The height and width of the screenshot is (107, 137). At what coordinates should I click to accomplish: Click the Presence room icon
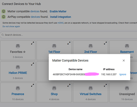(x=18, y=88)
